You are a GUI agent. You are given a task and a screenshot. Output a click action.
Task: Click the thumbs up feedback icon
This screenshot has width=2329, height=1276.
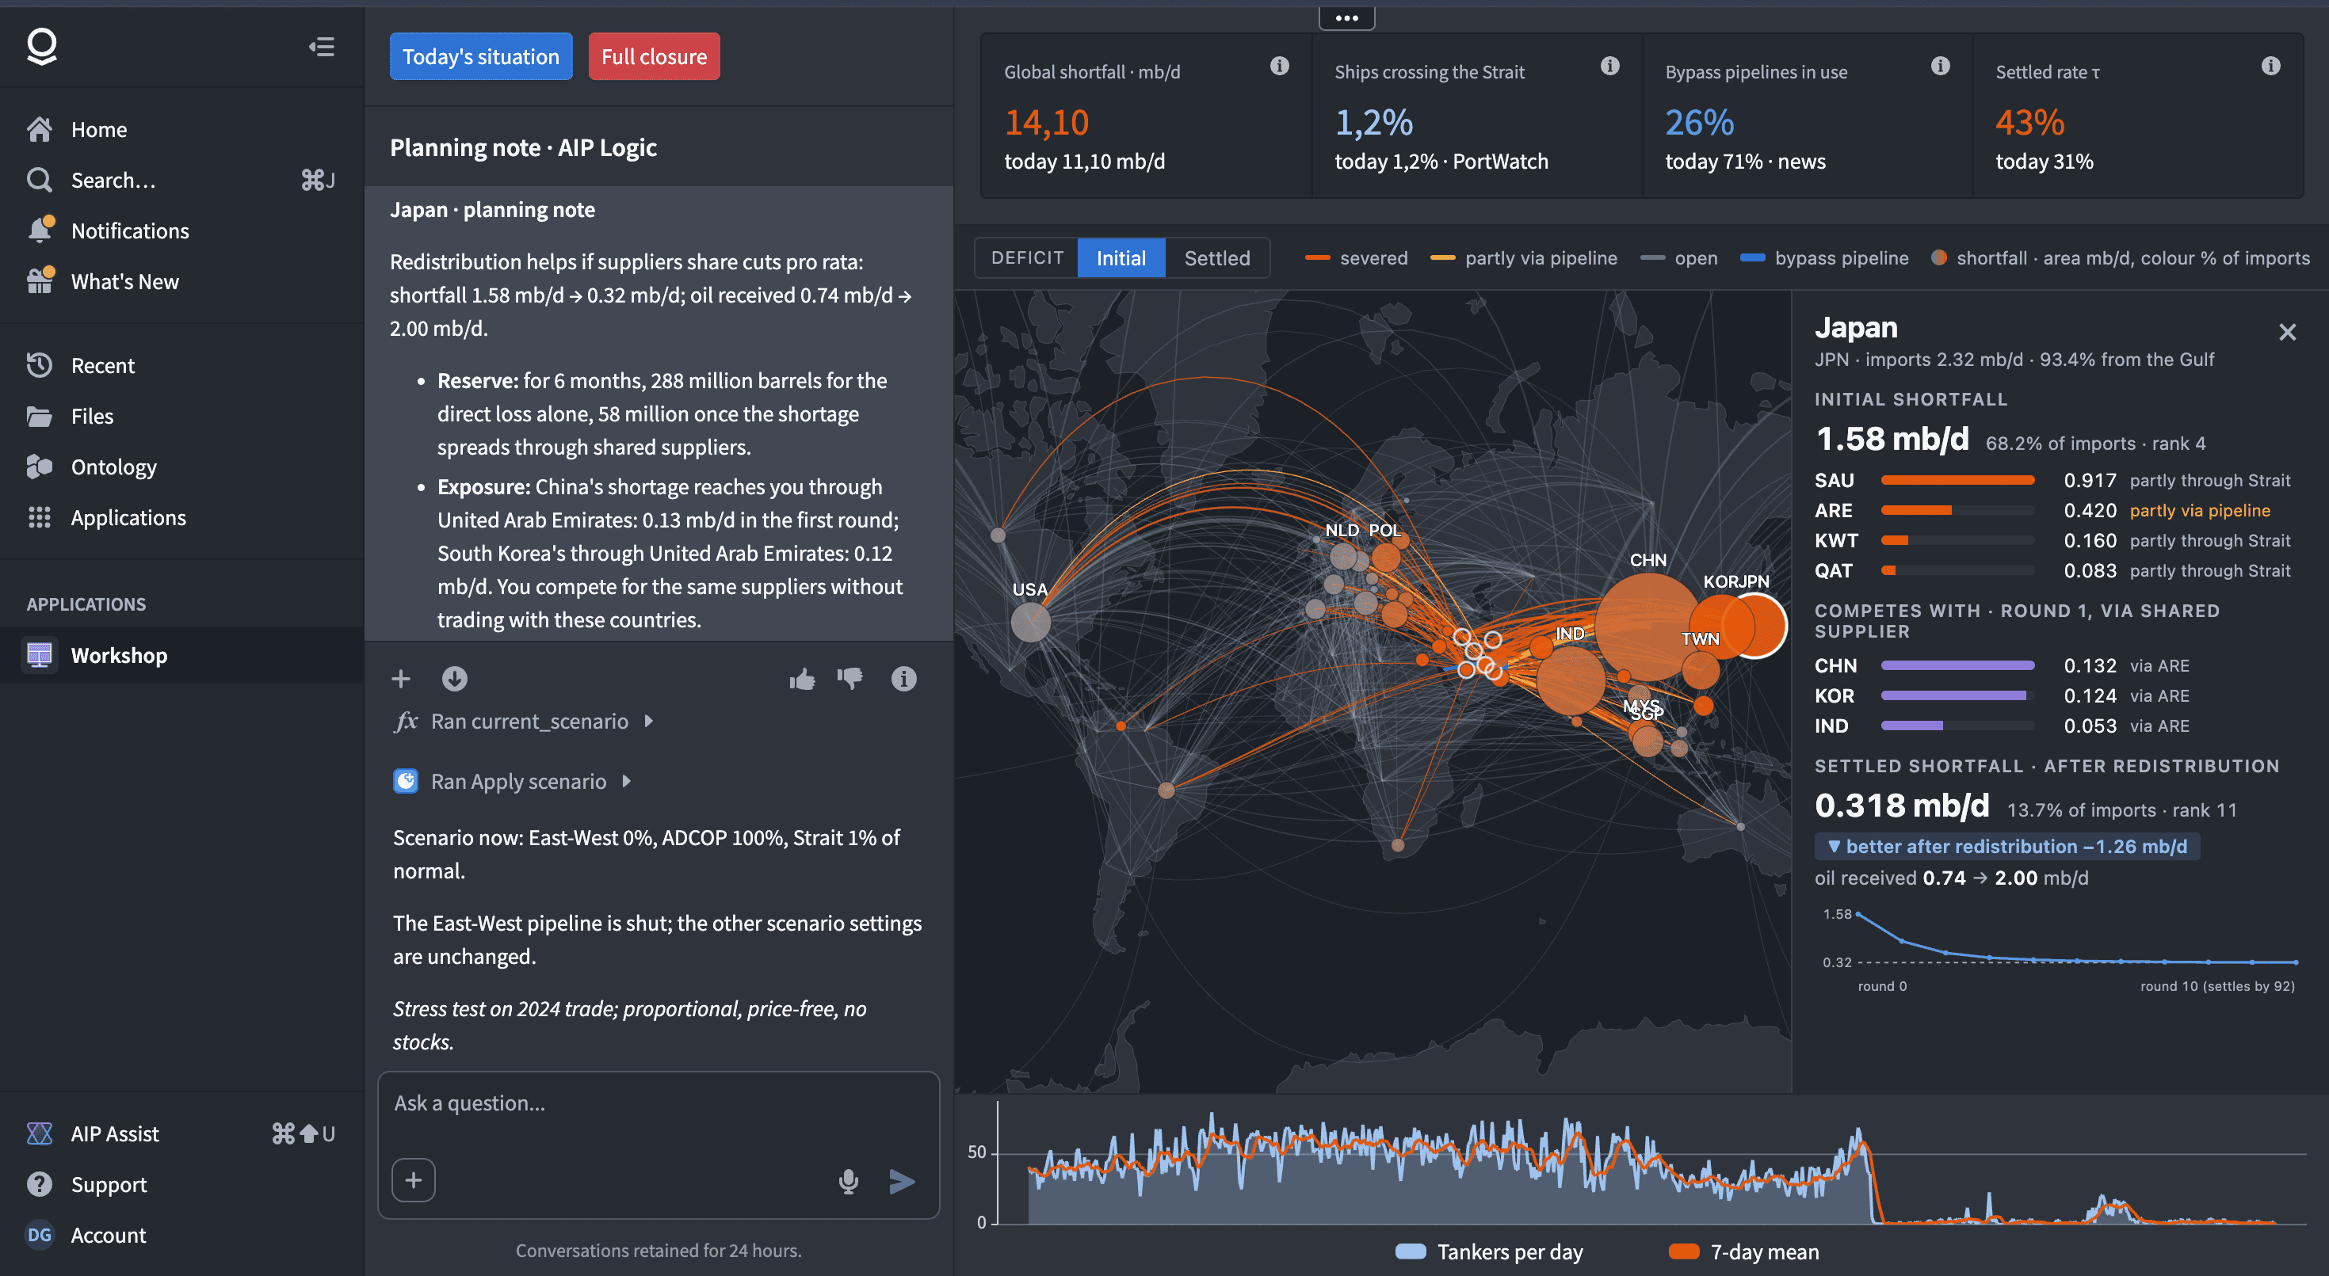click(x=802, y=679)
